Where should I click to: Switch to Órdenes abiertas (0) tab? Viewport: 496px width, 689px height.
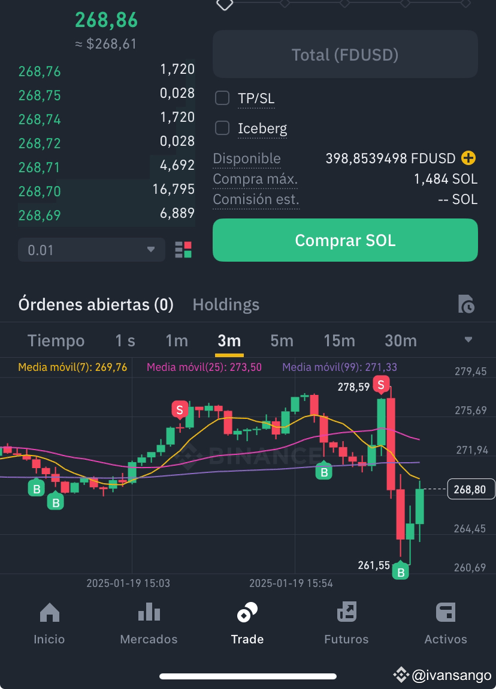click(x=96, y=304)
